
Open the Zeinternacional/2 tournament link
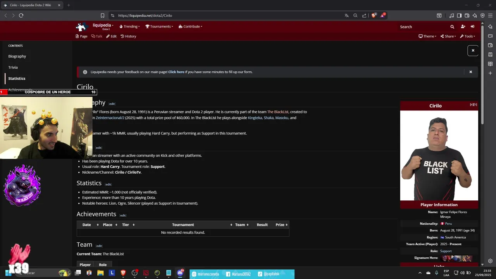click(110, 118)
